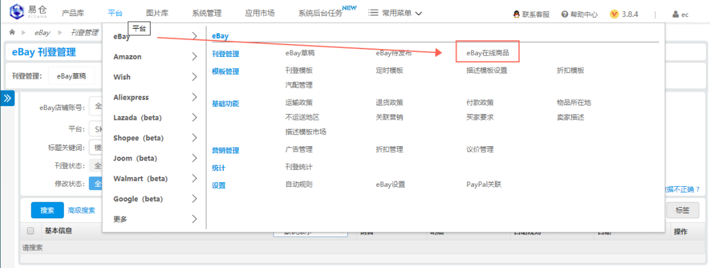Select eBay待发布 menu entry

pos(394,53)
